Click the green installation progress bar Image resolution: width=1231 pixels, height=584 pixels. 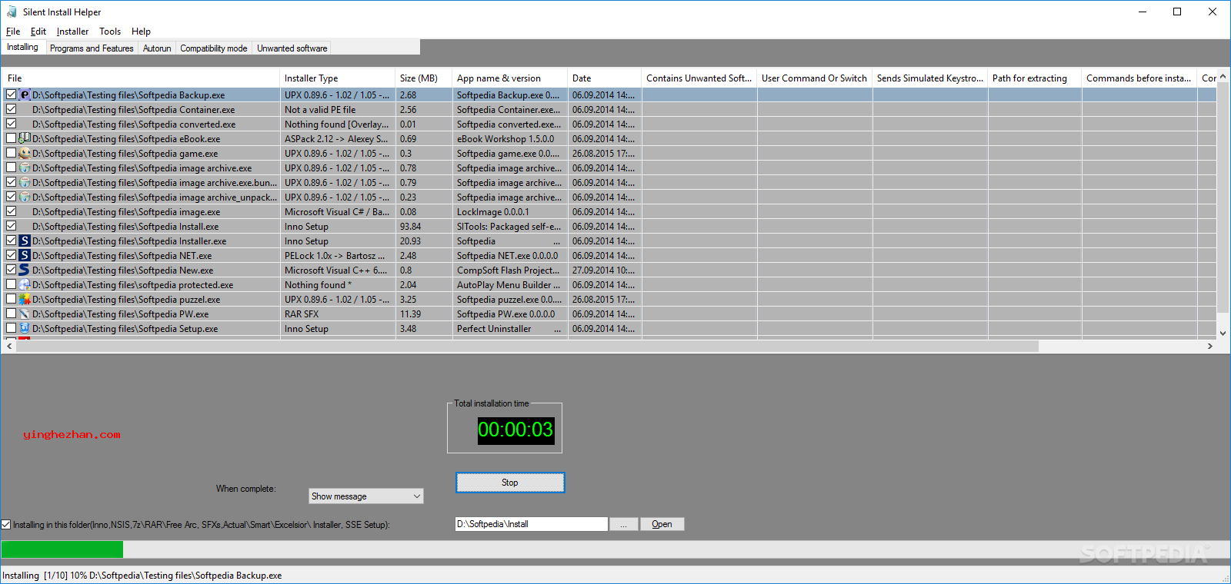point(62,549)
